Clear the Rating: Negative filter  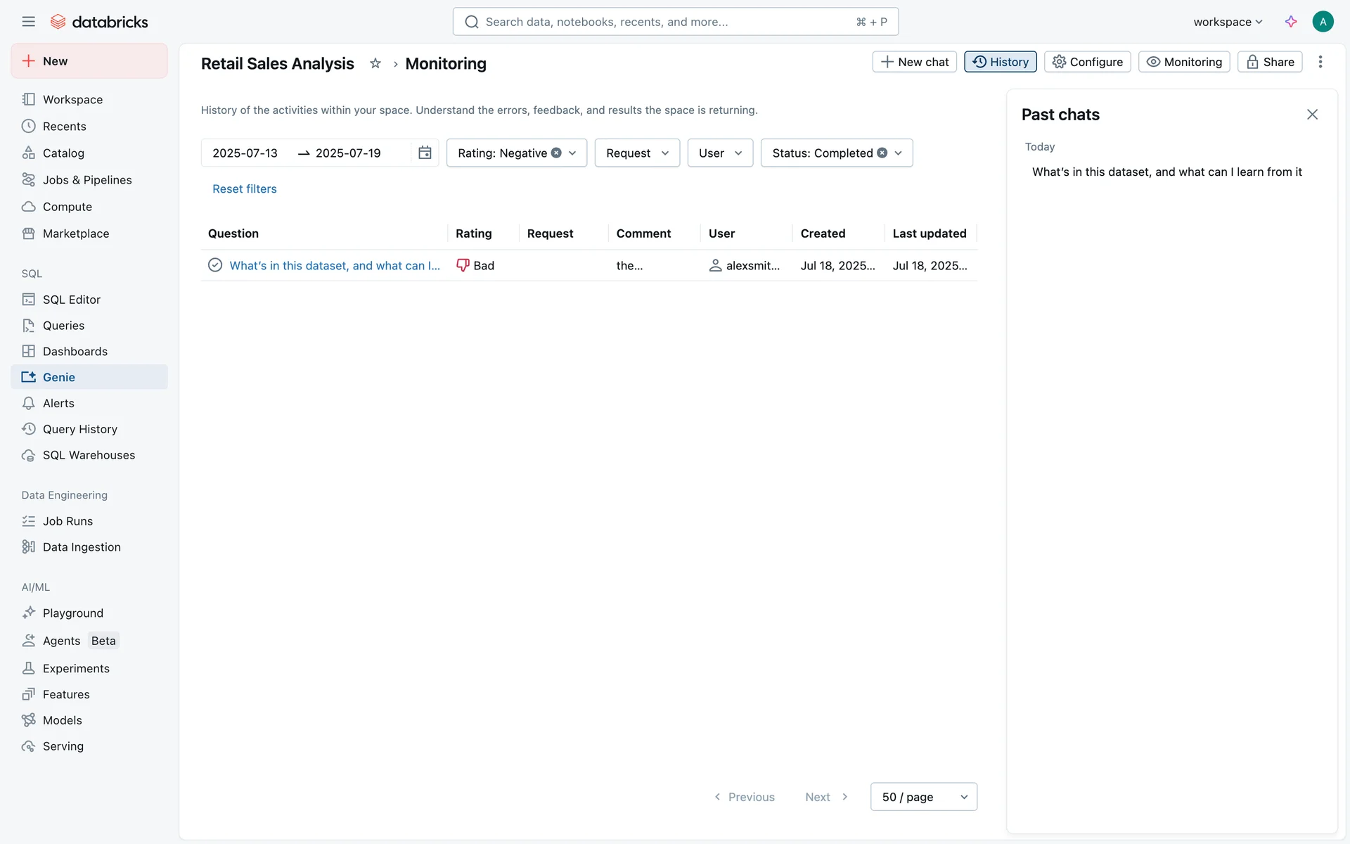click(x=556, y=153)
